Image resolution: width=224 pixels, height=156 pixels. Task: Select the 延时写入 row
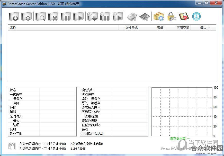point(42,116)
